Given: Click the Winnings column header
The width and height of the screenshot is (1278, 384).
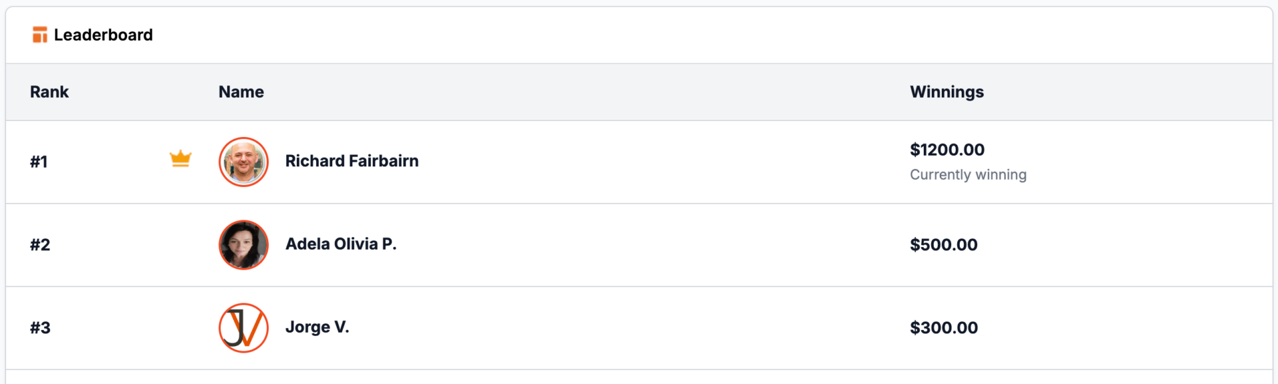Looking at the screenshot, I should pos(947,92).
